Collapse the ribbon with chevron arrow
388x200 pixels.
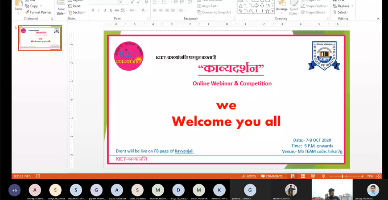click(x=378, y=19)
